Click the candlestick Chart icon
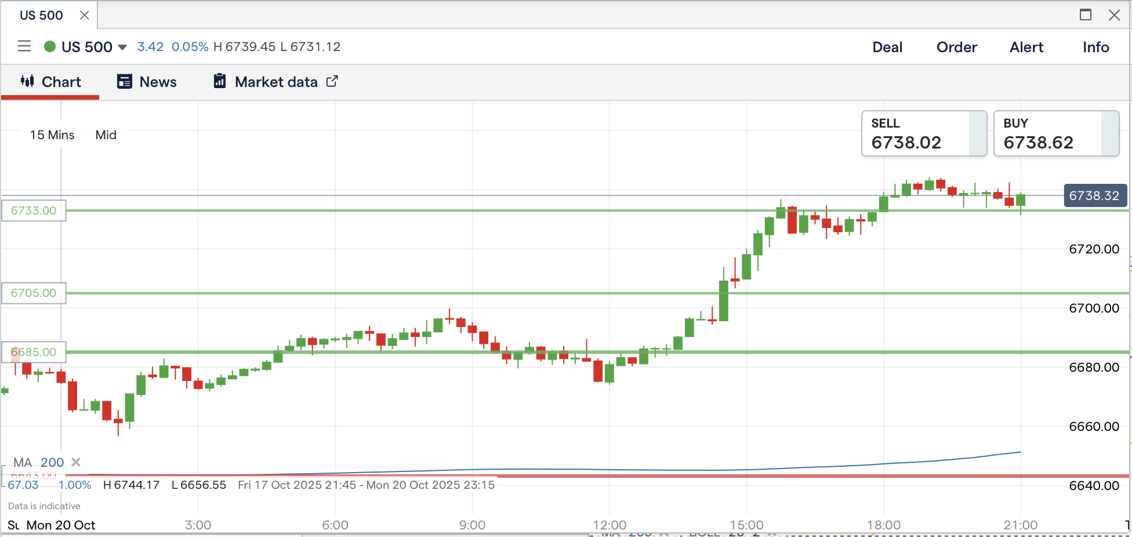This screenshot has width=1132, height=537. click(27, 81)
